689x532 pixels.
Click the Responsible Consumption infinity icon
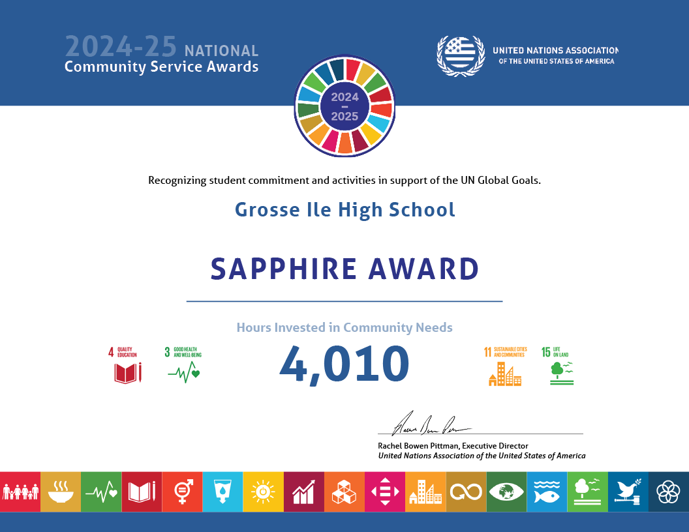tap(467, 492)
